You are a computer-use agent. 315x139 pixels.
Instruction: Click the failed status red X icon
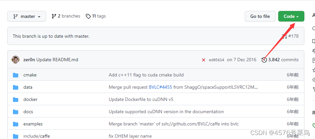[x=204, y=60]
